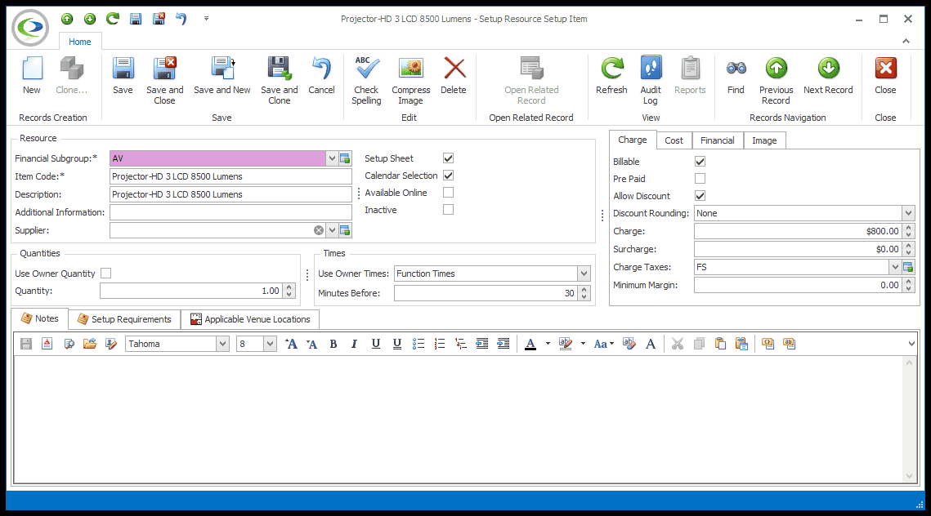Image resolution: width=931 pixels, height=516 pixels.
Task: Decrease Minutes Before with the down stepper
Action: tap(584, 296)
